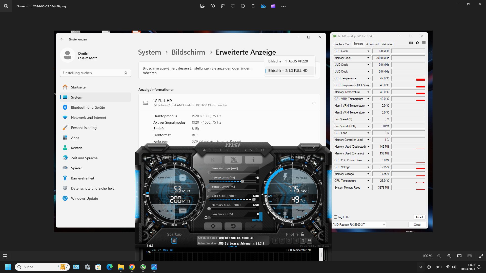Screen dimensions: 486x273
Task: Select Bildschirm 1: ASUS VP228 option
Action: (288, 61)
